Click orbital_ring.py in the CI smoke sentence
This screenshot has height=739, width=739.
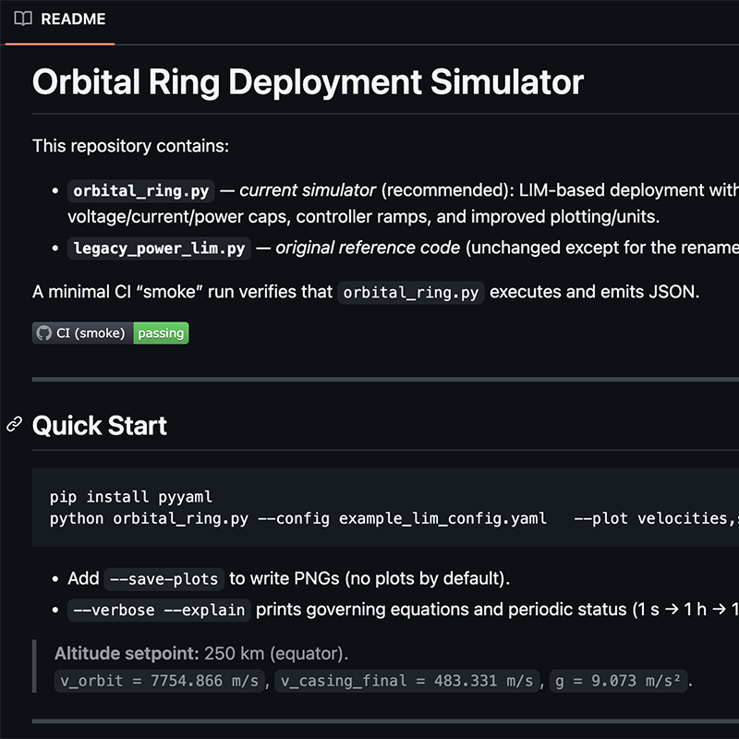click(411, 293)
